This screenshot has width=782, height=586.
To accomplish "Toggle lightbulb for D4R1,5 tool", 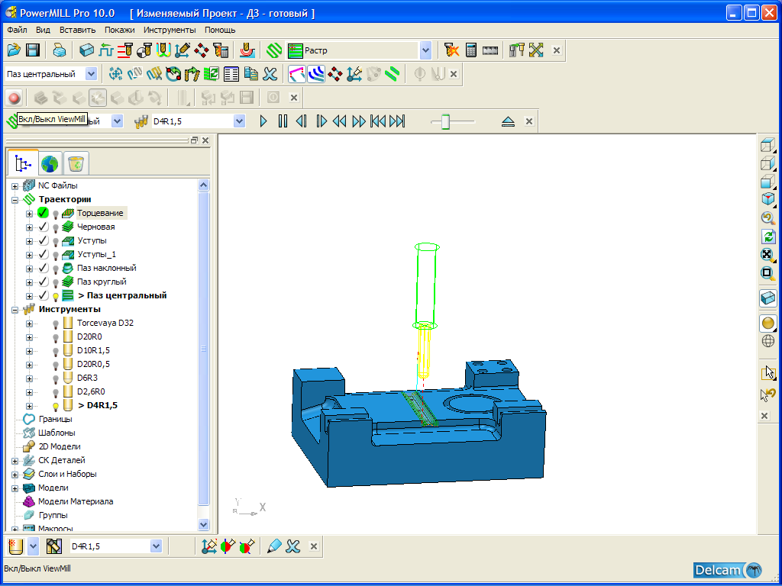I will pyautogui.click(x=56, y=406).
